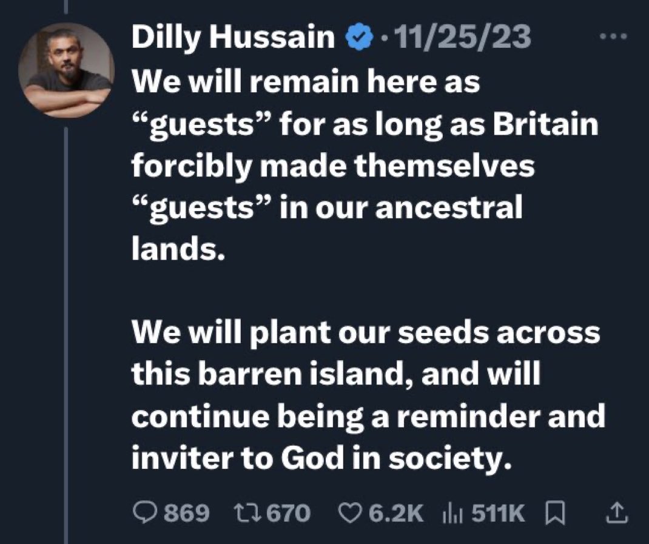Open tweet at 'We will plant our seeds' paragraph
Image resolution: width=649 pixels, height=544 pixels.
[x=368, y=395]
